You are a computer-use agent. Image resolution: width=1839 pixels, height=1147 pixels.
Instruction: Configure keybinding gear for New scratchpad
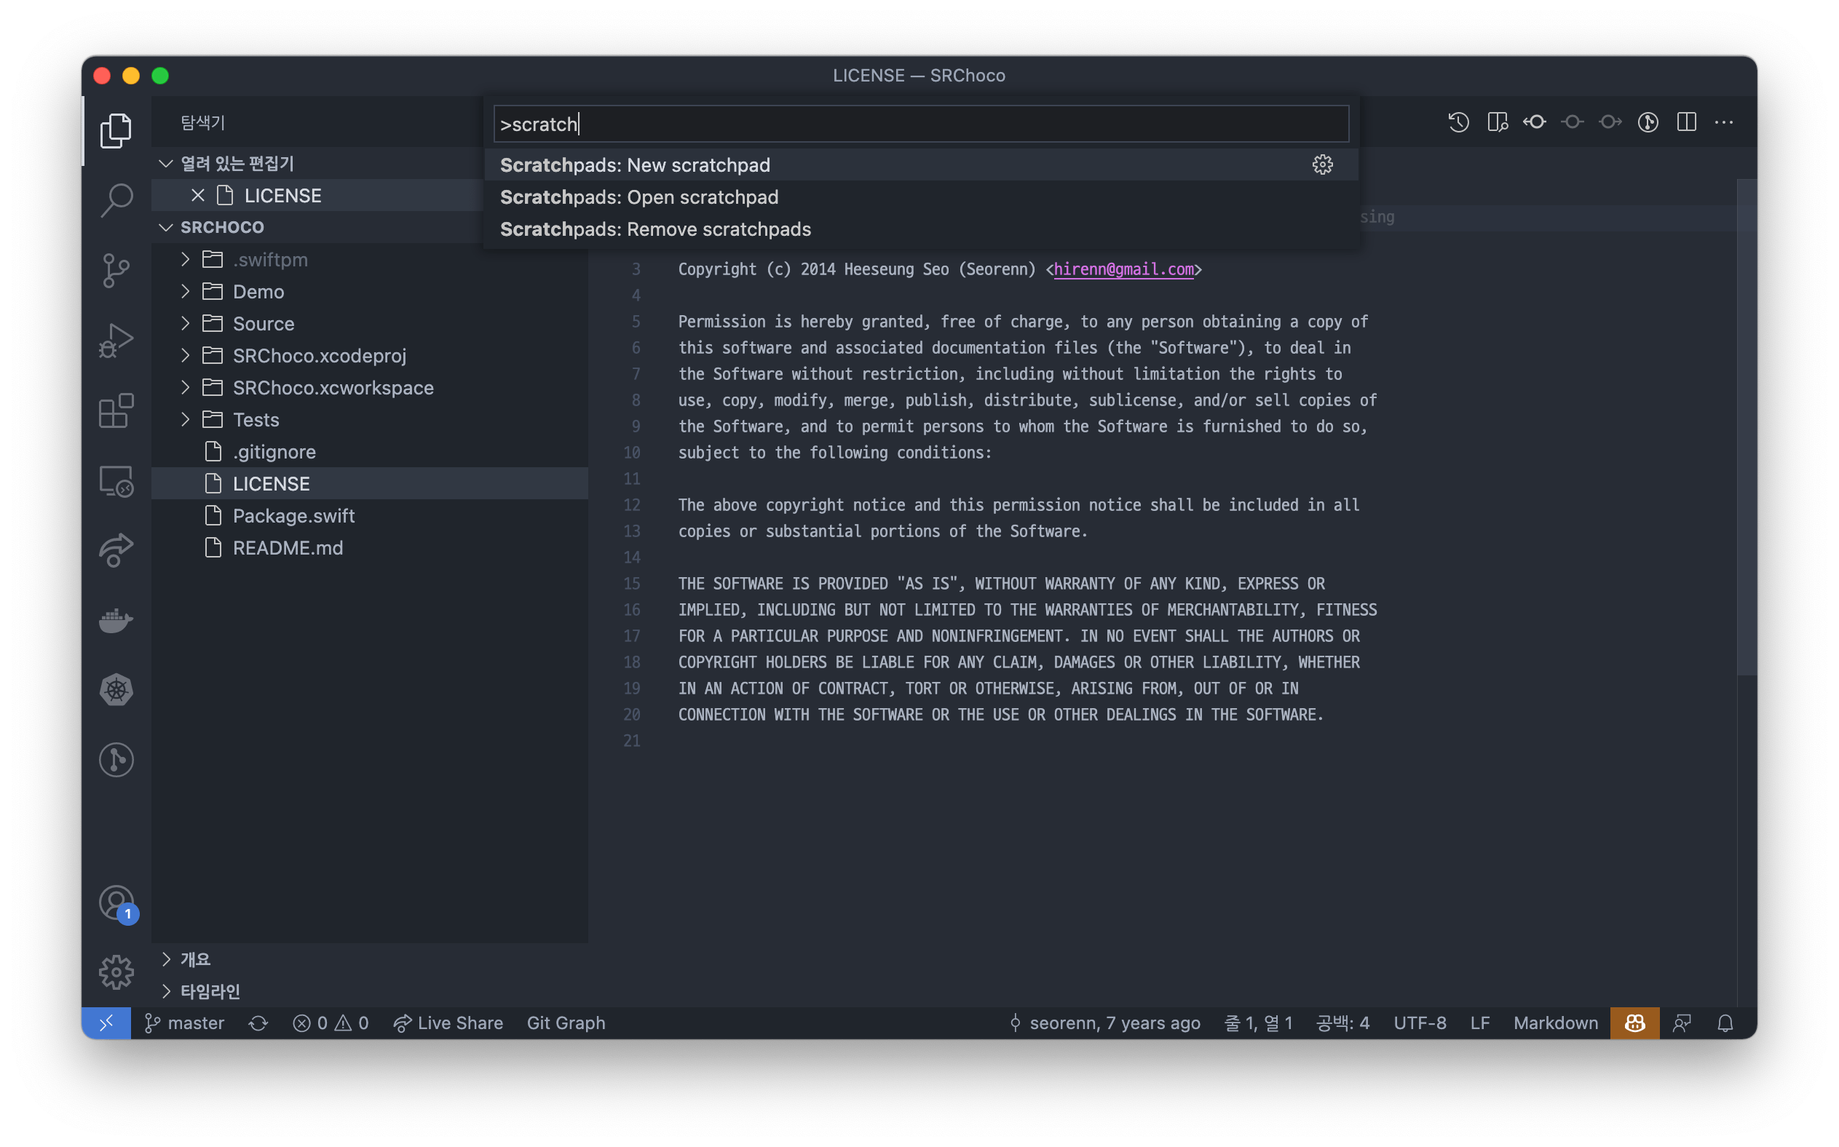[x=1321, y=165]
